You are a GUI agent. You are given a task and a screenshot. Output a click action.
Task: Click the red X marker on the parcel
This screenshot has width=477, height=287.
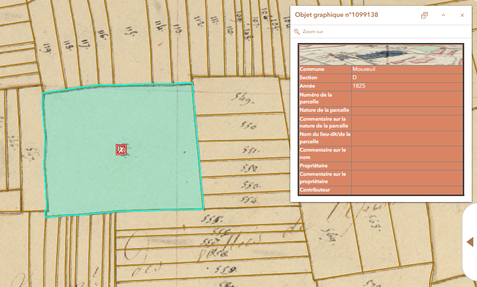coord(121,150)
